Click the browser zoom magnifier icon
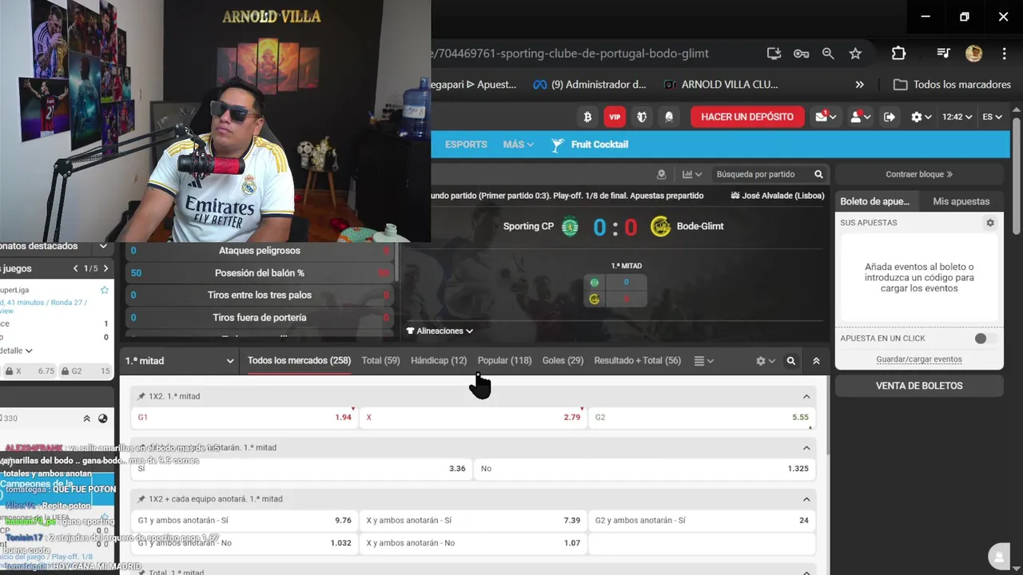The width and height of the screenshot is (1023, 575). 828,54
